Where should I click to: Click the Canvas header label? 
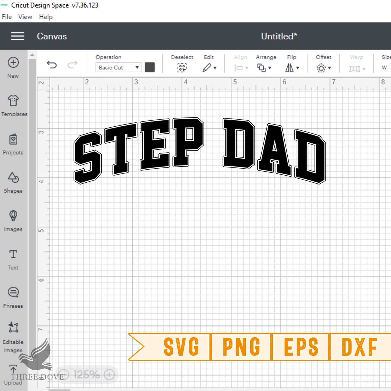point(52,36)
